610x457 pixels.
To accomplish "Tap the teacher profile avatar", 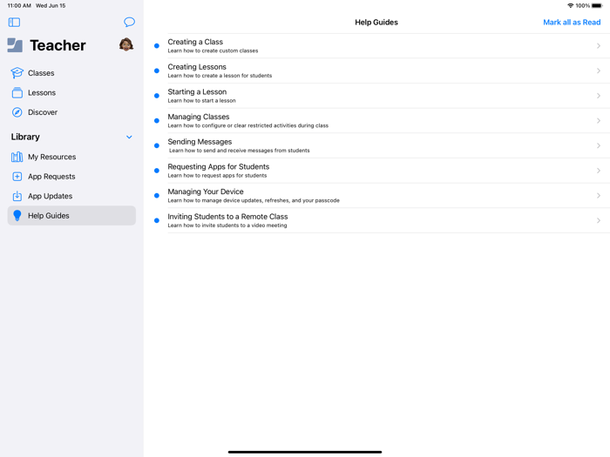I will pos(126,44).
